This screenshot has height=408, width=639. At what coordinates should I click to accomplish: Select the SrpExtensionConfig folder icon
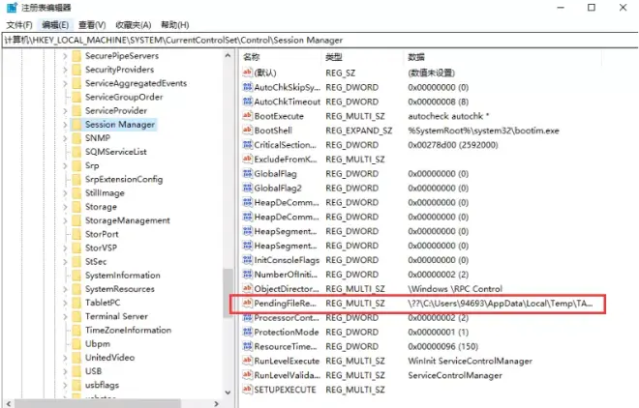(76, 180)
